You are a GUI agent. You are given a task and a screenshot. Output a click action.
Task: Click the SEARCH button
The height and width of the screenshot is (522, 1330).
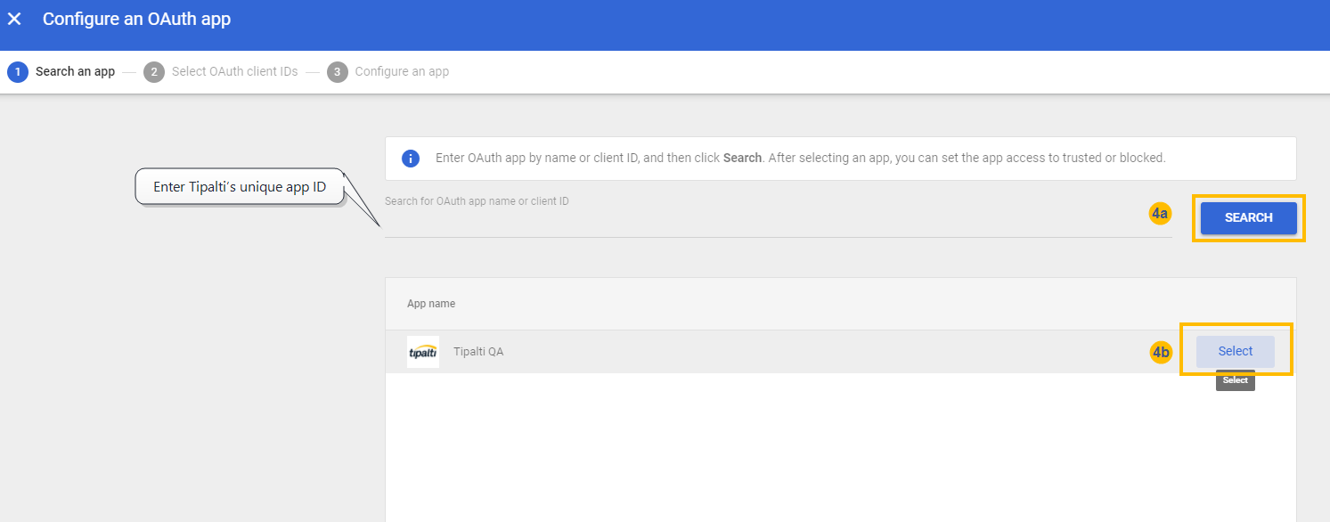click(x=1247, y=217)
